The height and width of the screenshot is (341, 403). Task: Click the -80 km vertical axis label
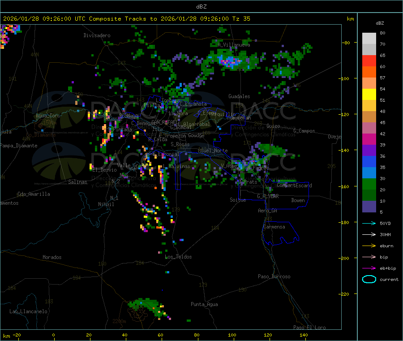point(346,43)
